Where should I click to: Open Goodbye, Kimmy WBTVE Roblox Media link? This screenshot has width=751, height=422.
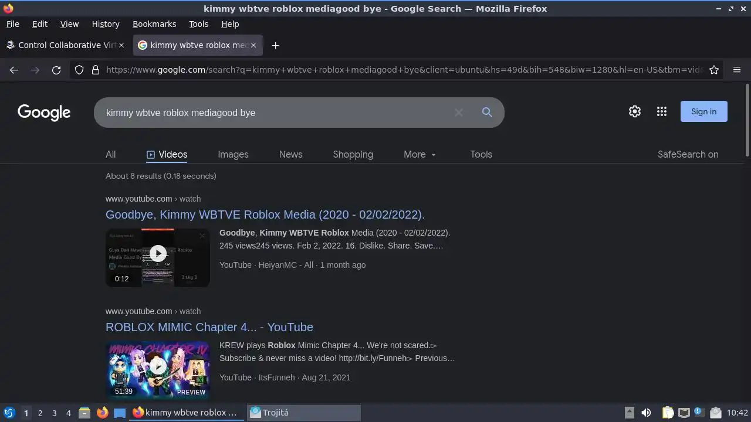pos(265,215)
